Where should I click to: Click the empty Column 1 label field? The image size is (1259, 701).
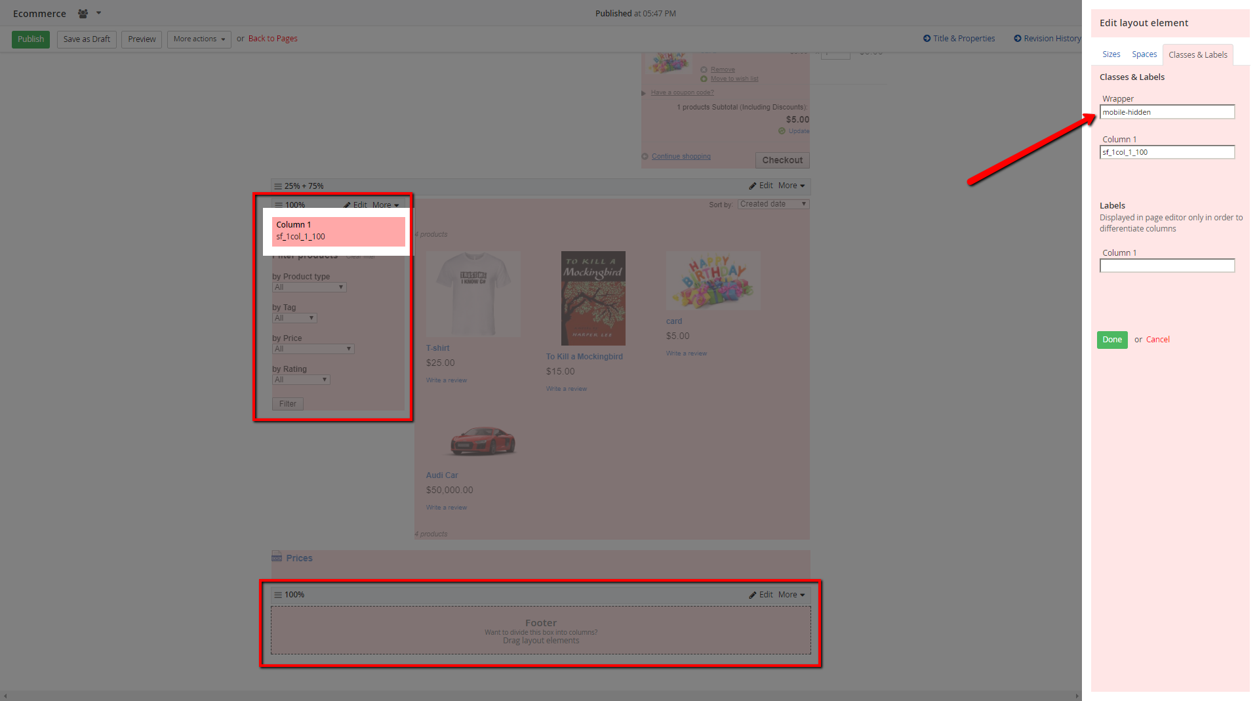pyautogui.click(x=1167, y=266)
